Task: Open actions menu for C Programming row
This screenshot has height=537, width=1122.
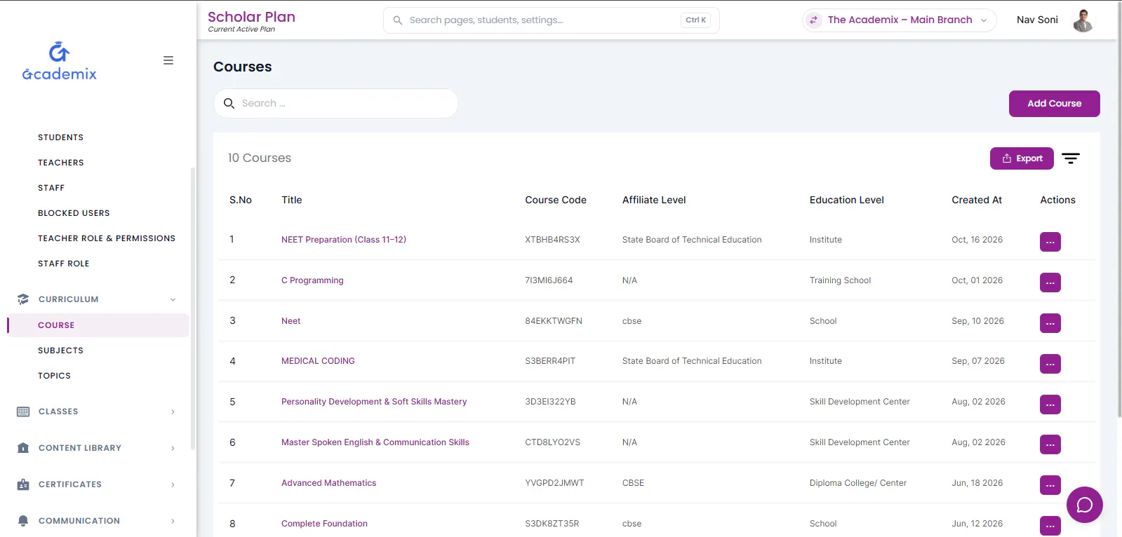Action: click(1050, 283)
